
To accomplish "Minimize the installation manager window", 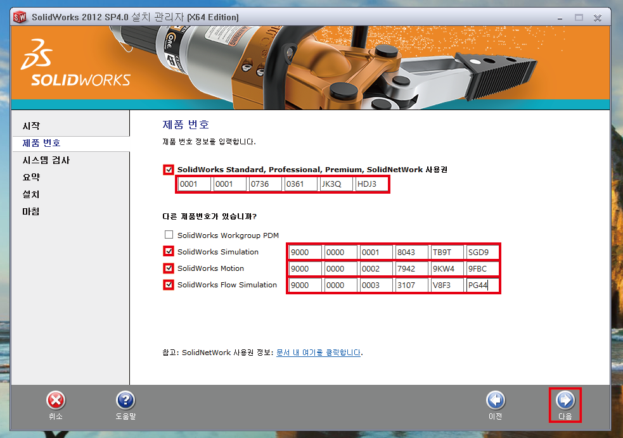I will pos(560,18).
